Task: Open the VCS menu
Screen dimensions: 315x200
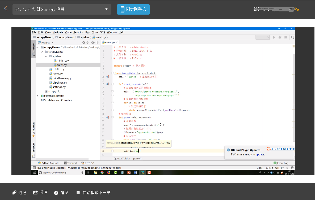Action: [x=102, y=32]
